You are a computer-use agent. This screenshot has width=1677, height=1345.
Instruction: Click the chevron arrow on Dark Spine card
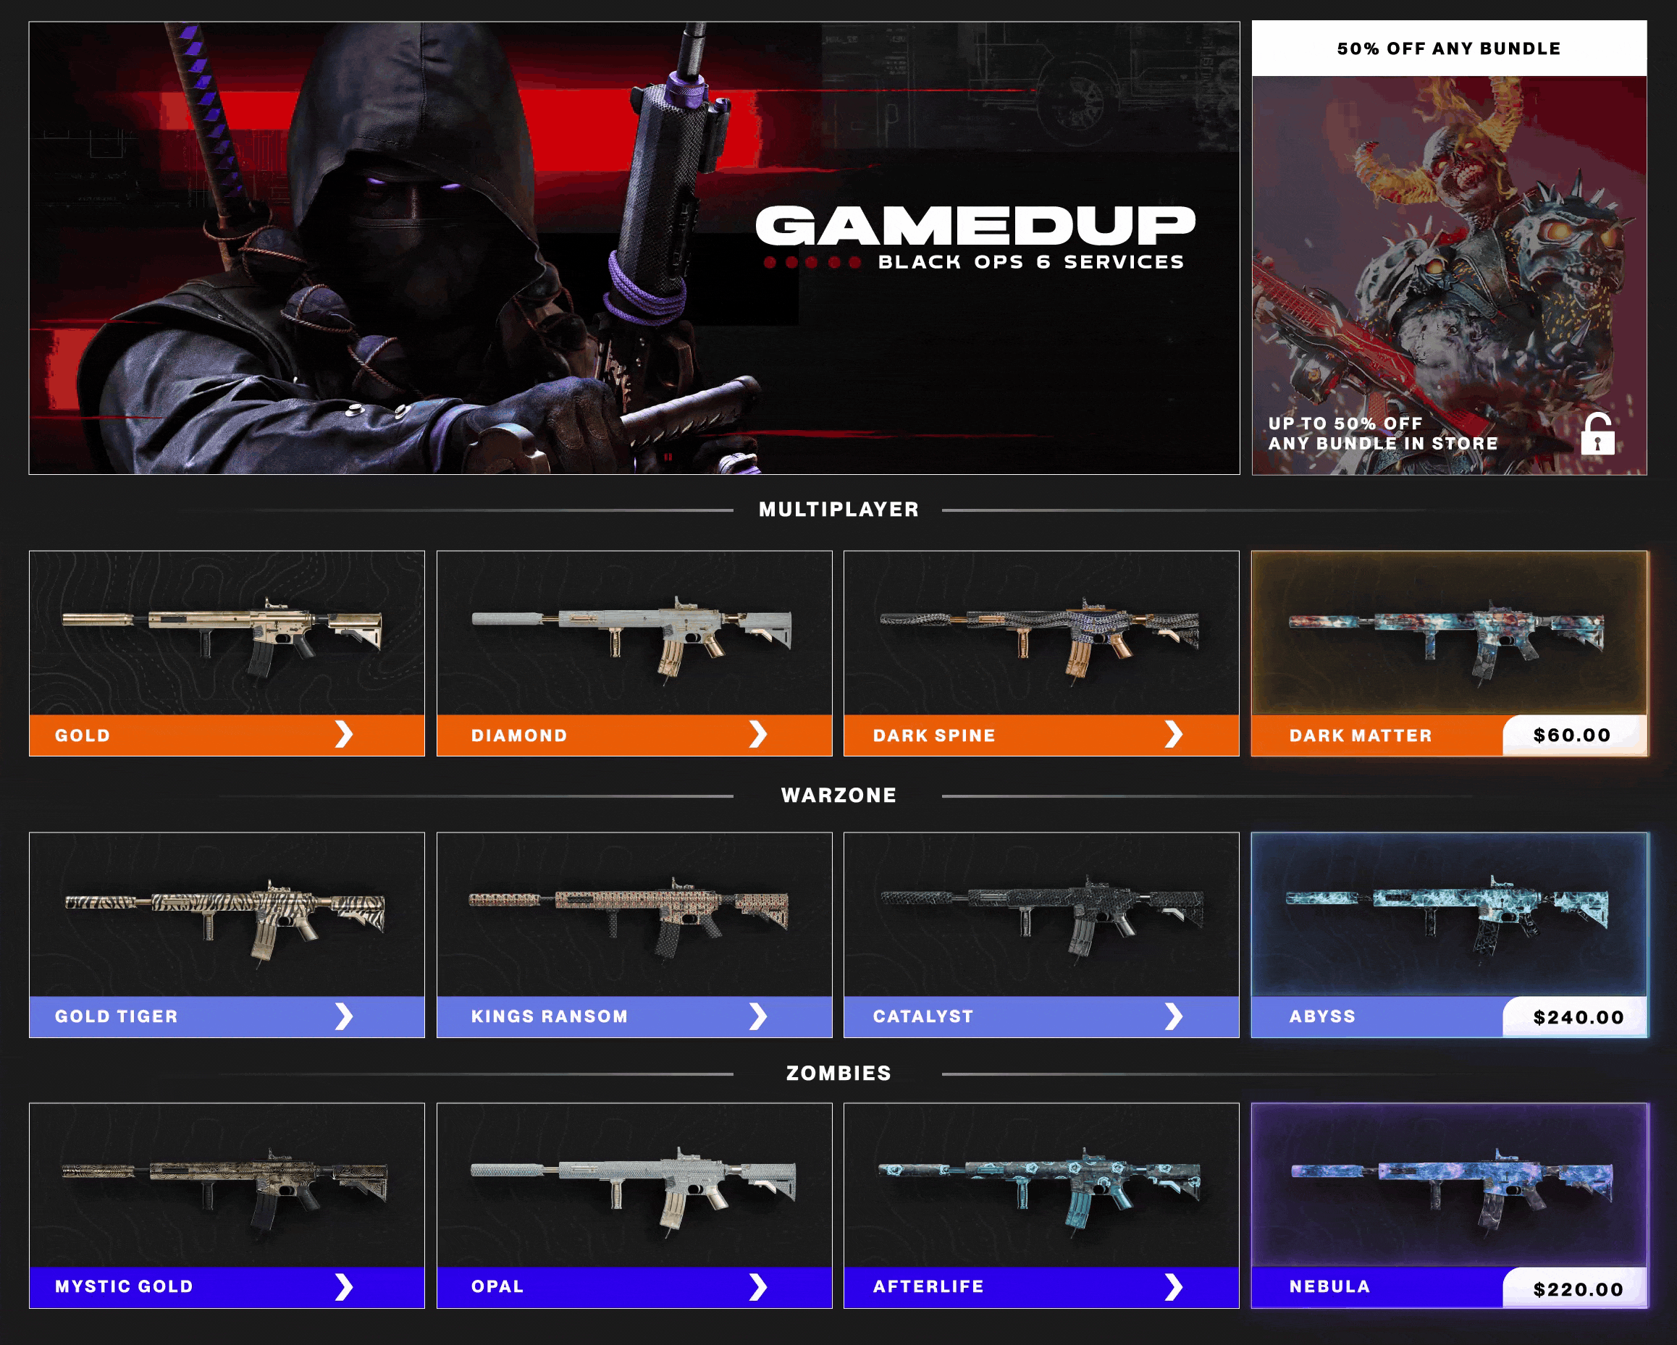click(1174, 735)
